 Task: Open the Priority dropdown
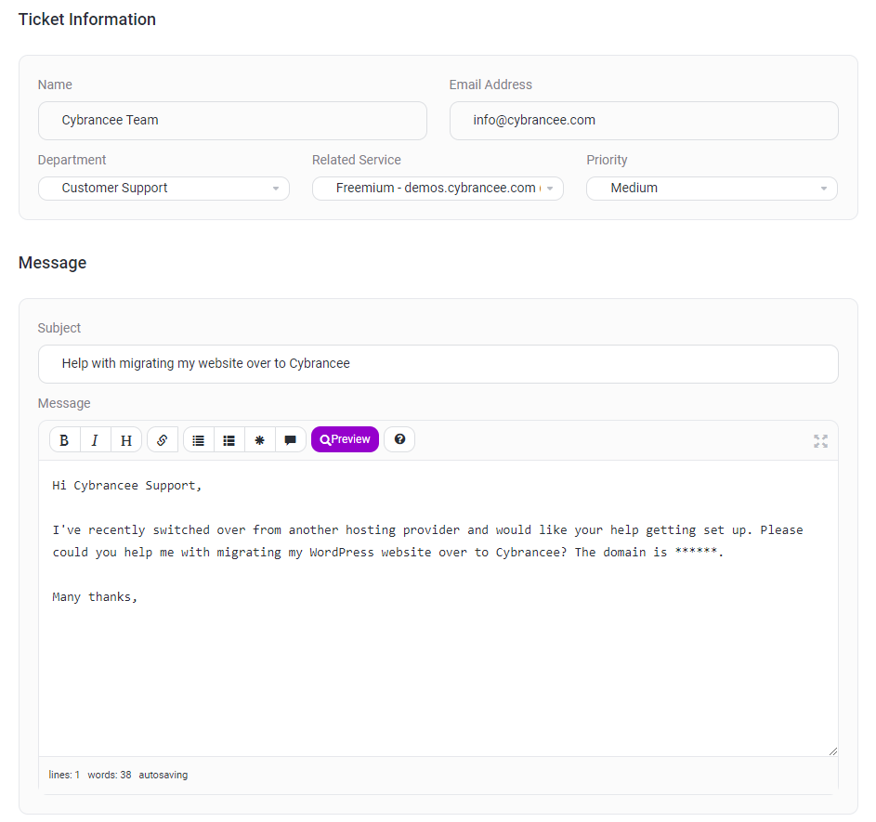[x=712, y=189]
